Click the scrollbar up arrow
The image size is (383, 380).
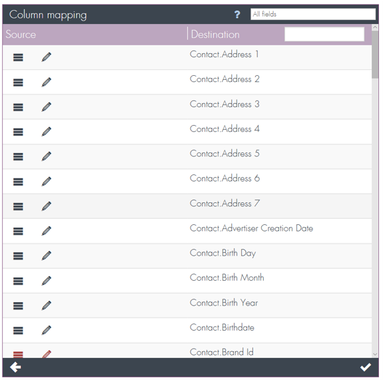pos(375,27)
